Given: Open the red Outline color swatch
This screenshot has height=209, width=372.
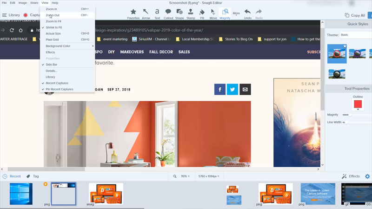Looking at the screenshot, I should pyautogui.click(x=358, y=104).
